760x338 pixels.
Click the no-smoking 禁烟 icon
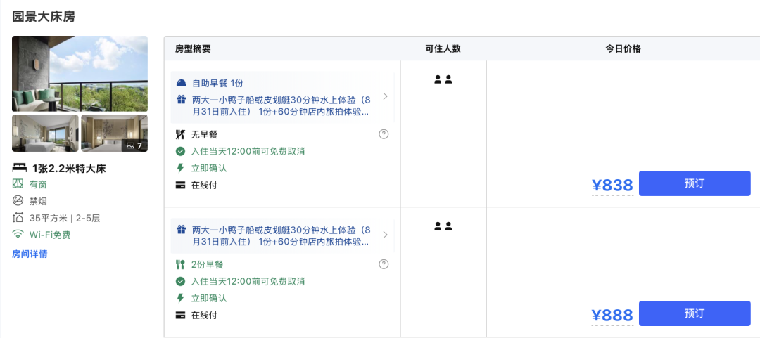(x=18, y=201)
